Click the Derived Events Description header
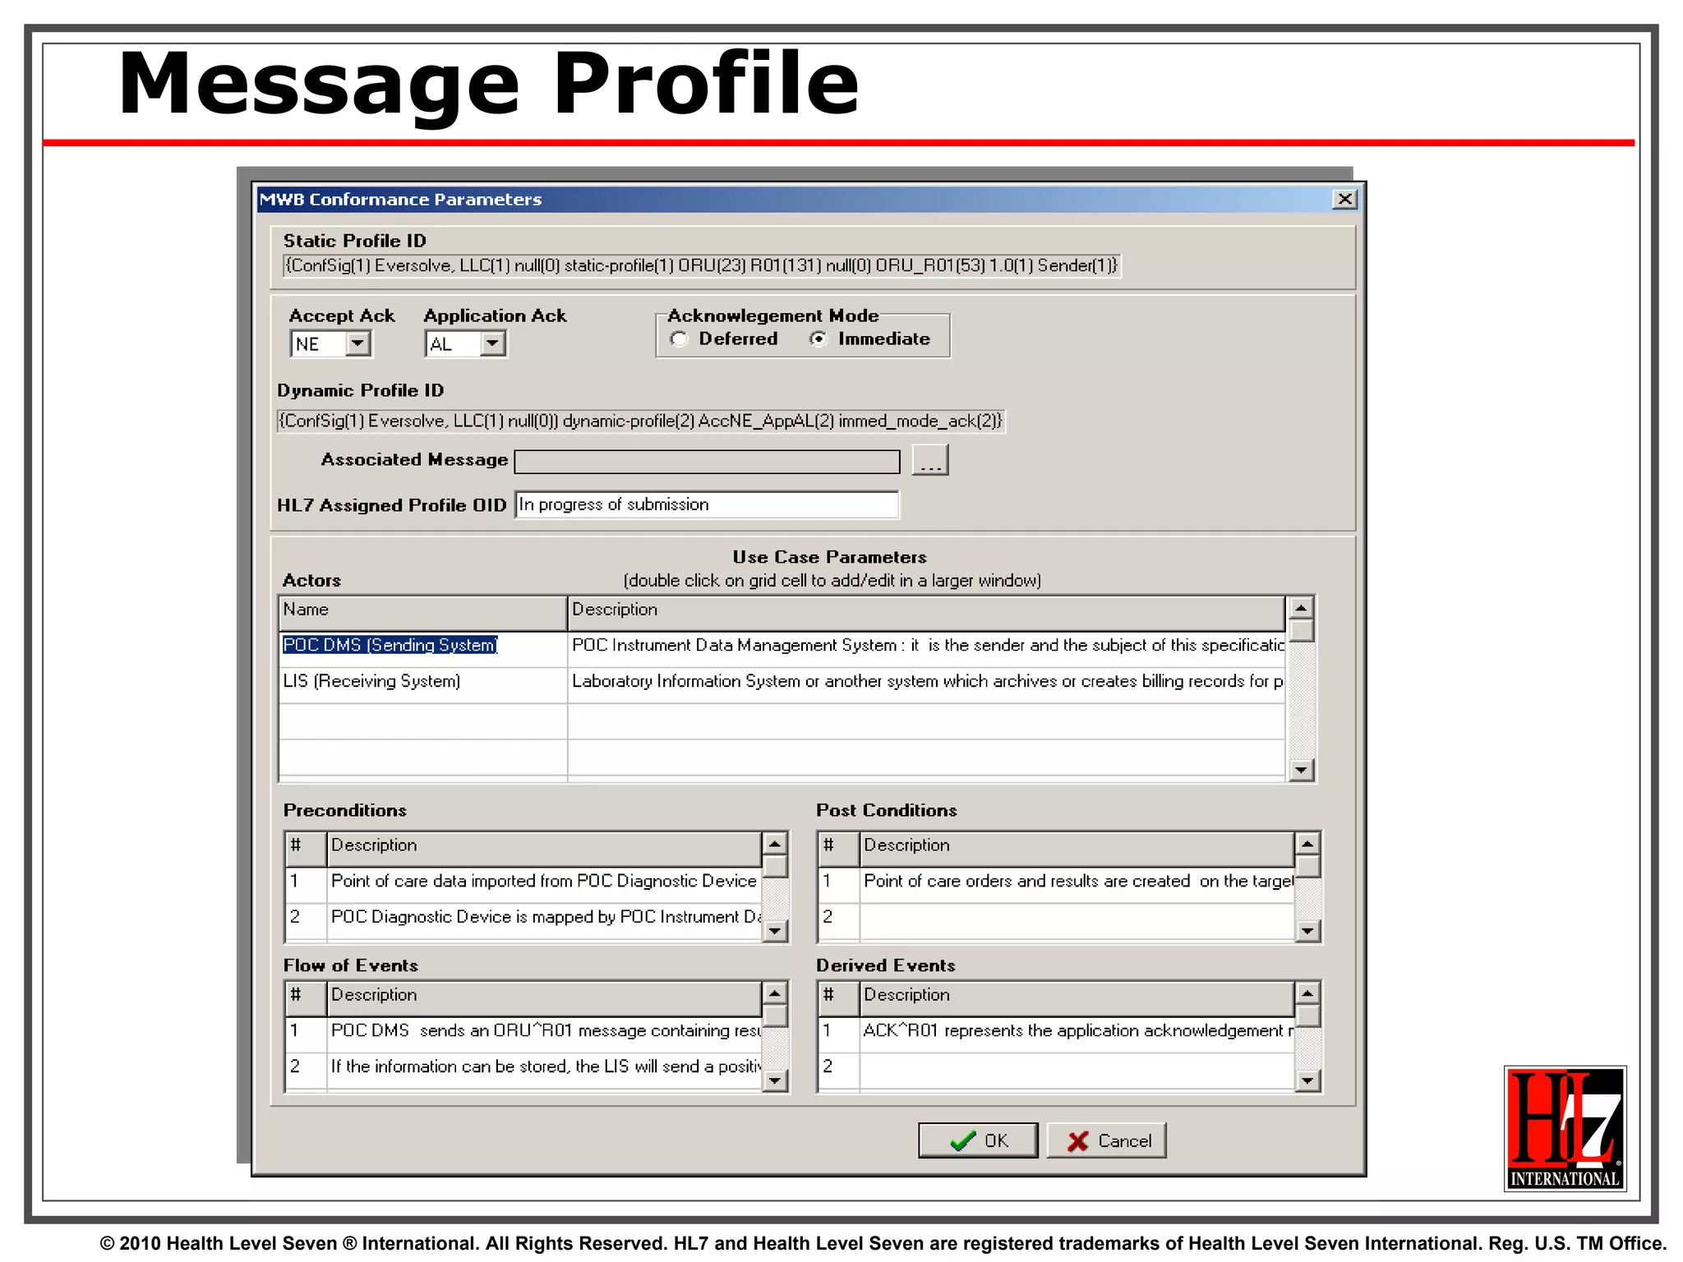Viewport: 1683px width, 1262px height. point(1077,998)
